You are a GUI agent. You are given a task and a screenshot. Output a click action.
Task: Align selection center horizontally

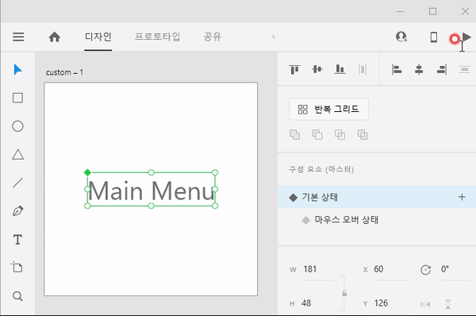pos(419,69)
